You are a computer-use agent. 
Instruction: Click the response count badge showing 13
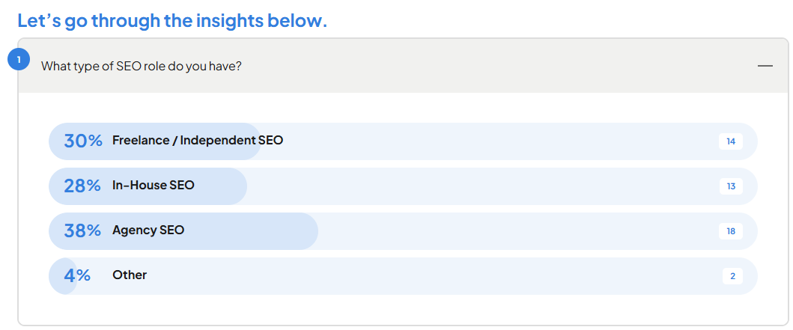point(730,186)
